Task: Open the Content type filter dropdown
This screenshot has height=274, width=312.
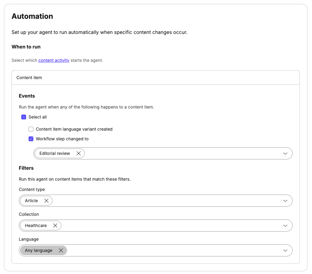Action: 285,201
